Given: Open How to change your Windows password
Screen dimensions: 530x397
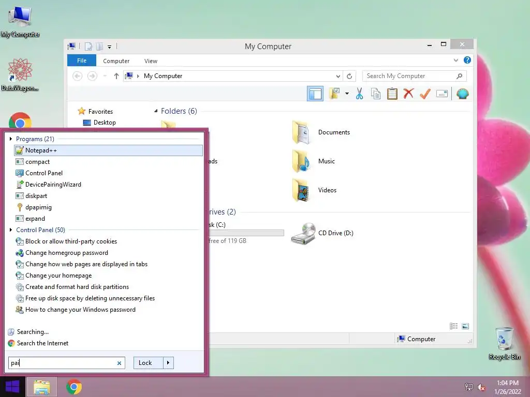Looking at the screenshot, I should click(76, 310).
